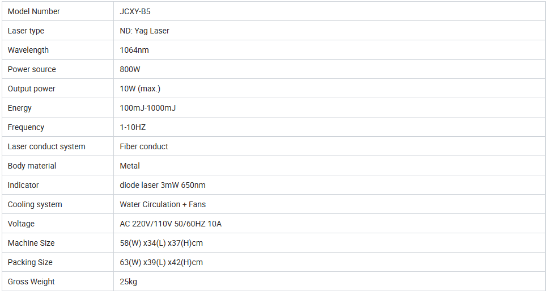Select the 100mJ-1000mJ energy value
Screen dimensions: 548x294
click(x=147, y=108)
